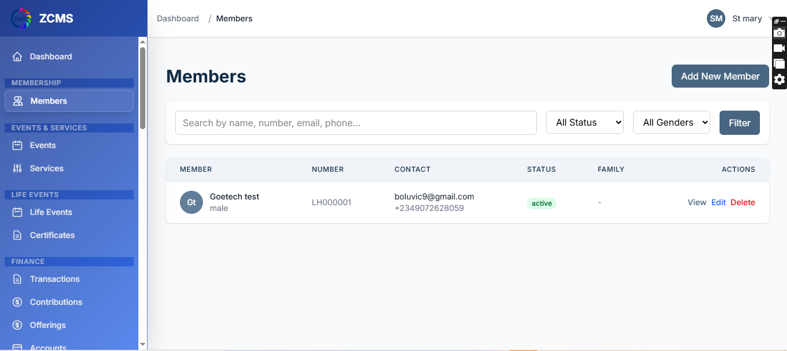787x351 pixels.
Task: Click the Contributions dollar icon
Action: pos(17,302)
